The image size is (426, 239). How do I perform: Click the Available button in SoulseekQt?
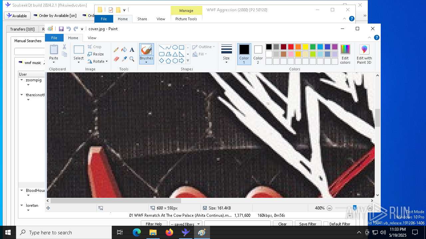pos(17,16)
